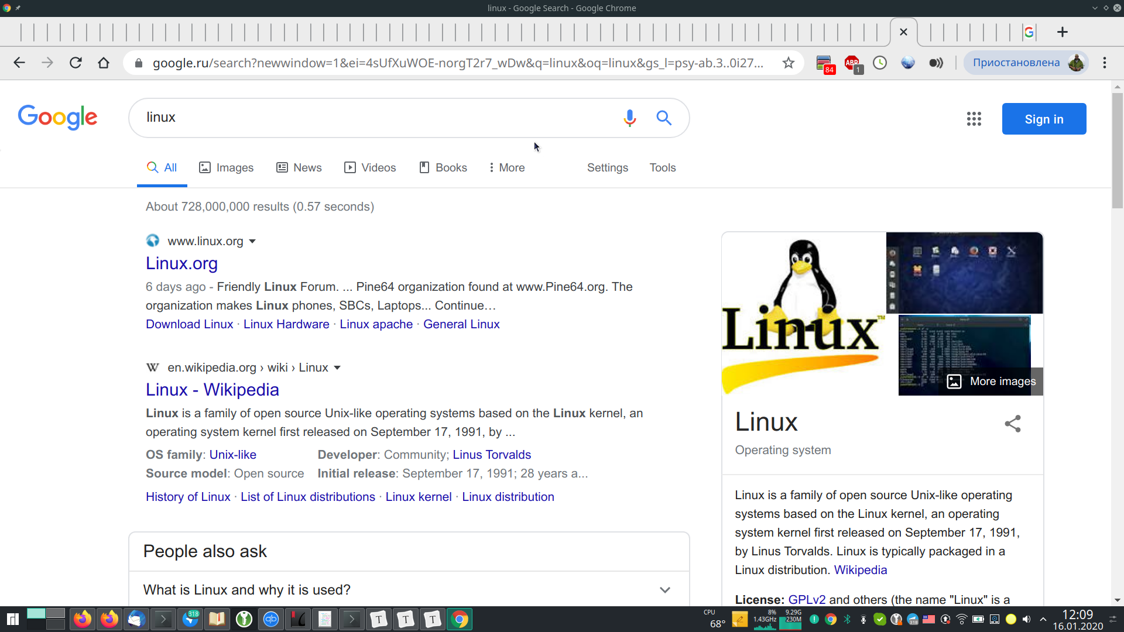Screen dimensions: 1124x632
Task: Expand hidden system tray icons arrow
Action: pyautogui.click(x=1043, y=619)
